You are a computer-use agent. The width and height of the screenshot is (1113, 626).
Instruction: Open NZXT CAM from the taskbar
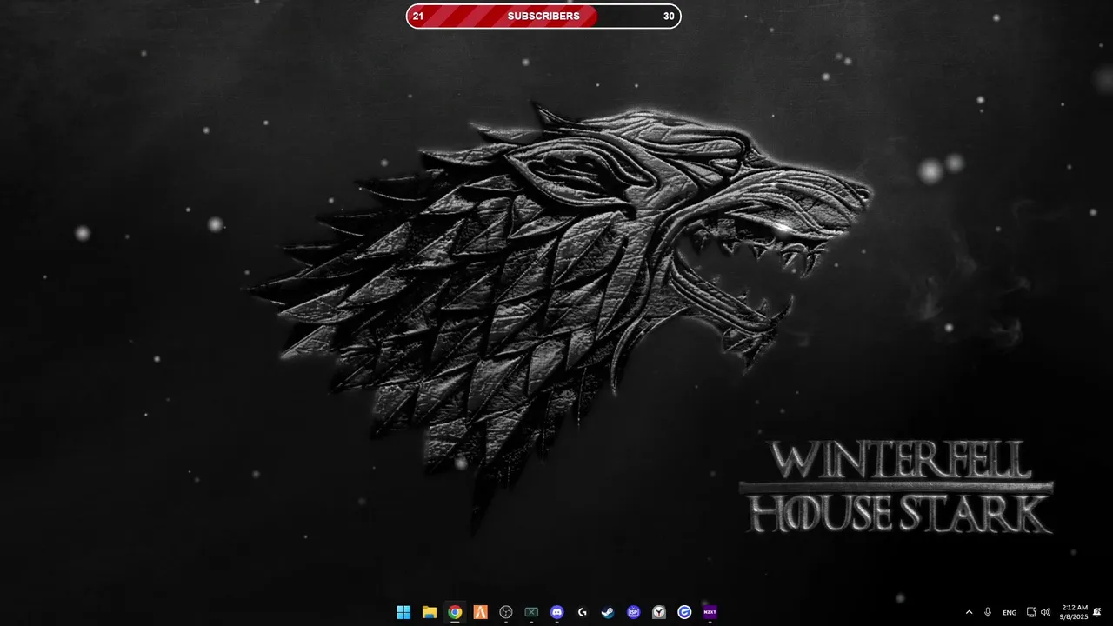click(x=710, y=612)
